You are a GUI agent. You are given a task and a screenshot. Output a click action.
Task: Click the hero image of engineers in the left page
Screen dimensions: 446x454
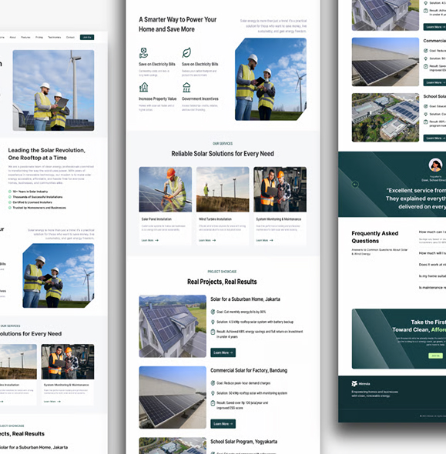pos(53,90)
